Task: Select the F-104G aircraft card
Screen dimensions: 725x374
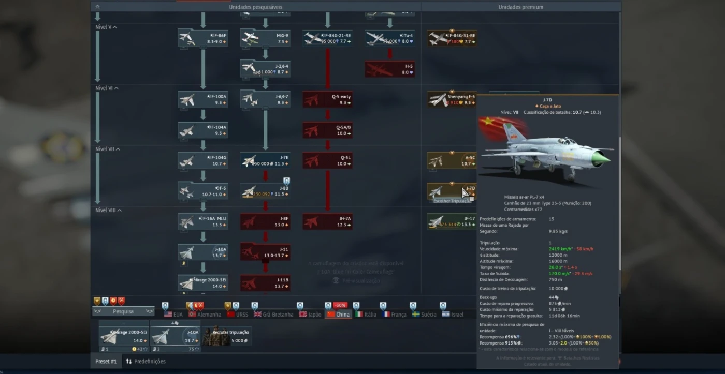Action: (x=203, y=160)
